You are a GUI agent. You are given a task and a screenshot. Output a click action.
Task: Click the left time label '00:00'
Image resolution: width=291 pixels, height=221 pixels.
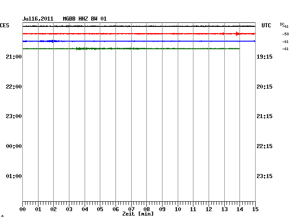click(x=14, y=146)
